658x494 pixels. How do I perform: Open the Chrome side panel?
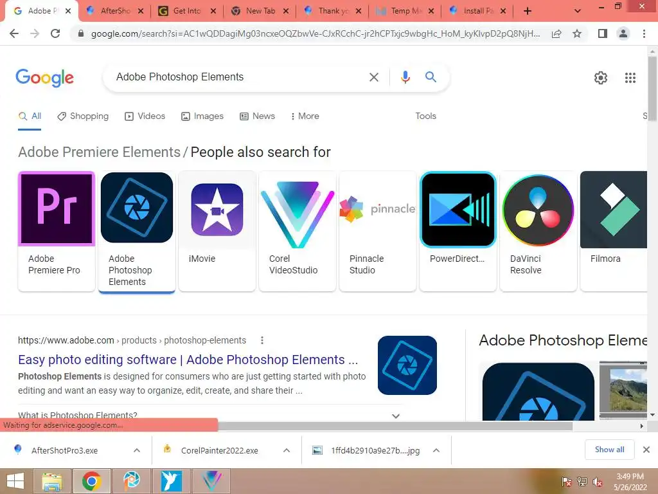point(603,33)
